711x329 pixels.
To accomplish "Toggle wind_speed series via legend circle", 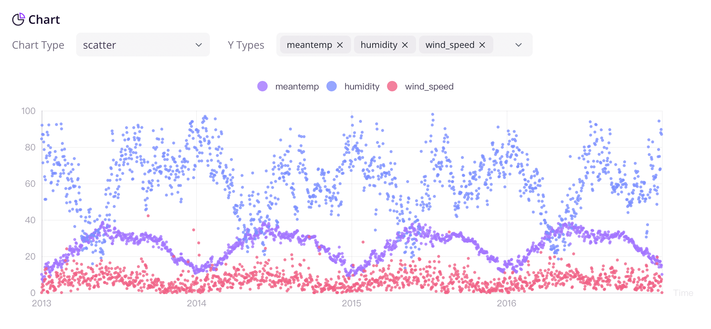I will point(392,87).
